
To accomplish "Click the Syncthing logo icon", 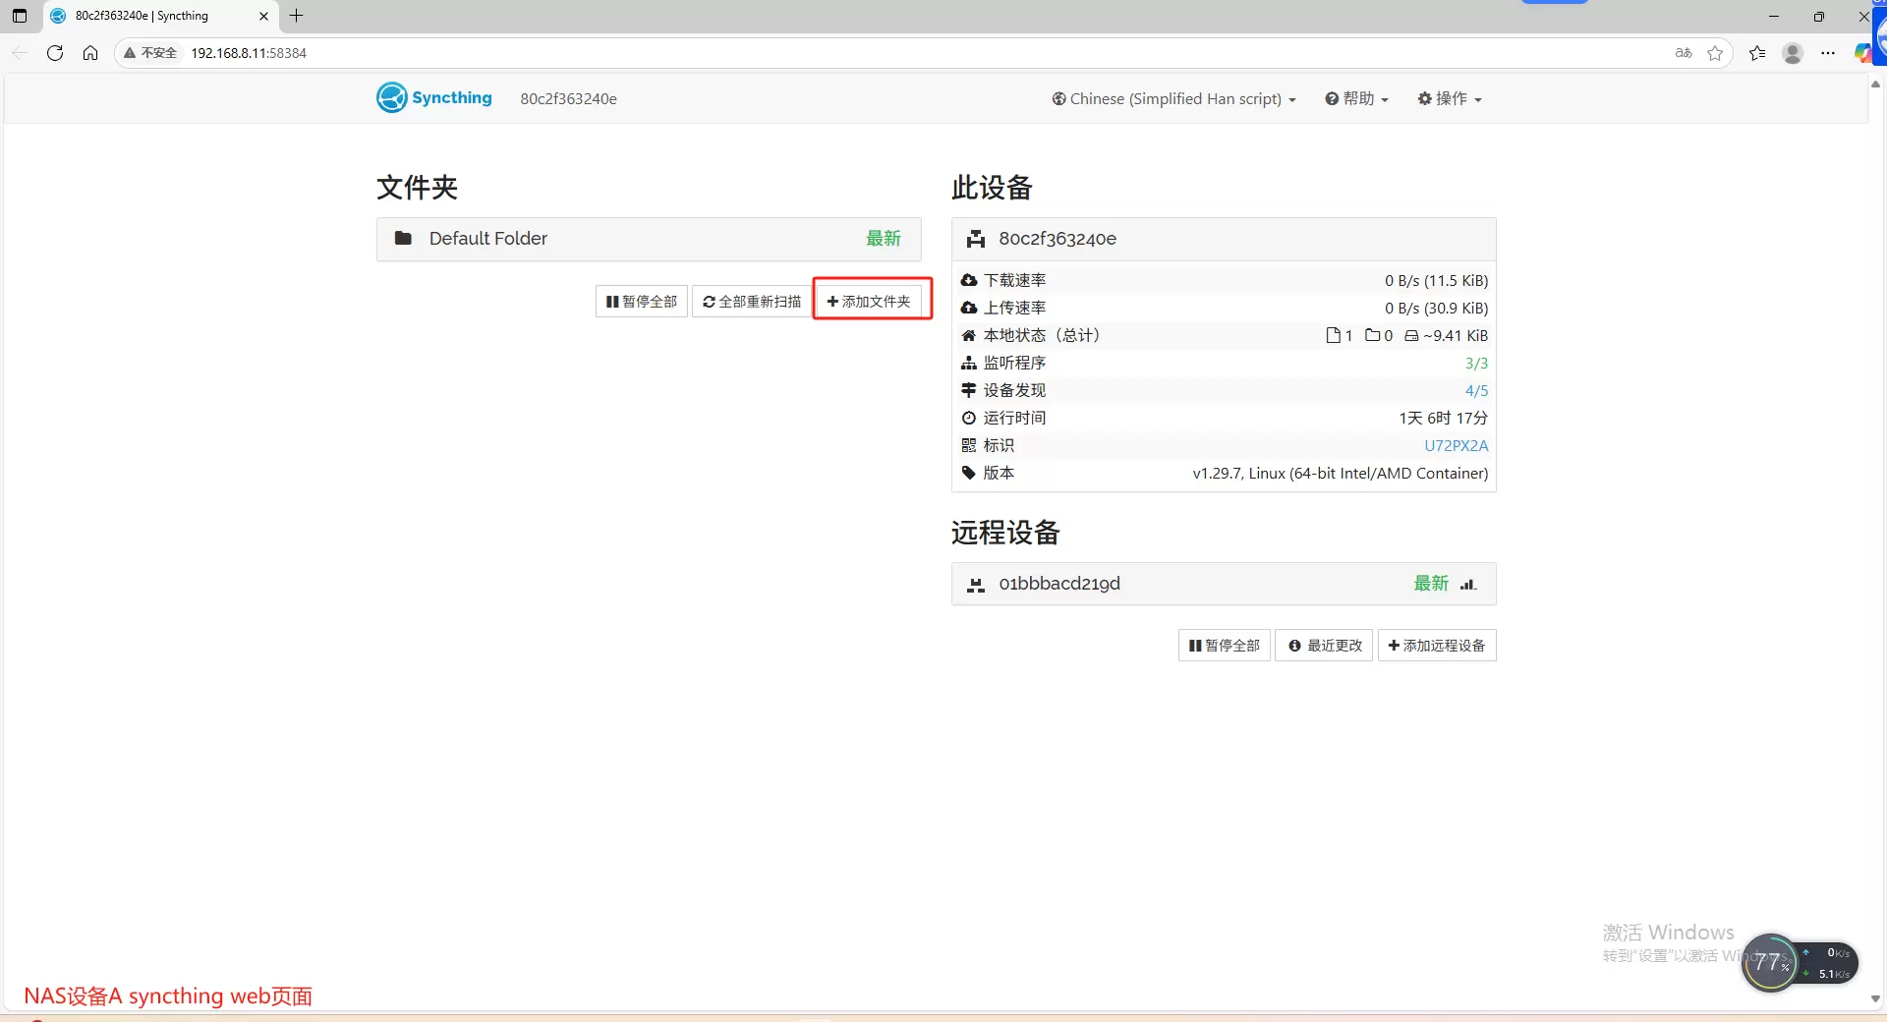I will pos(391,98).
